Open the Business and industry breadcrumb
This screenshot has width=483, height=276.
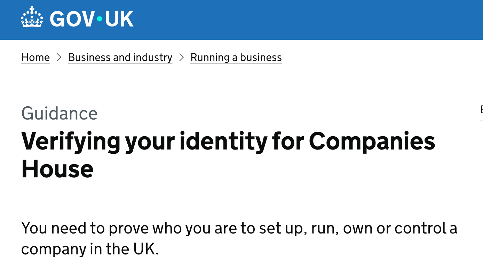120,57
